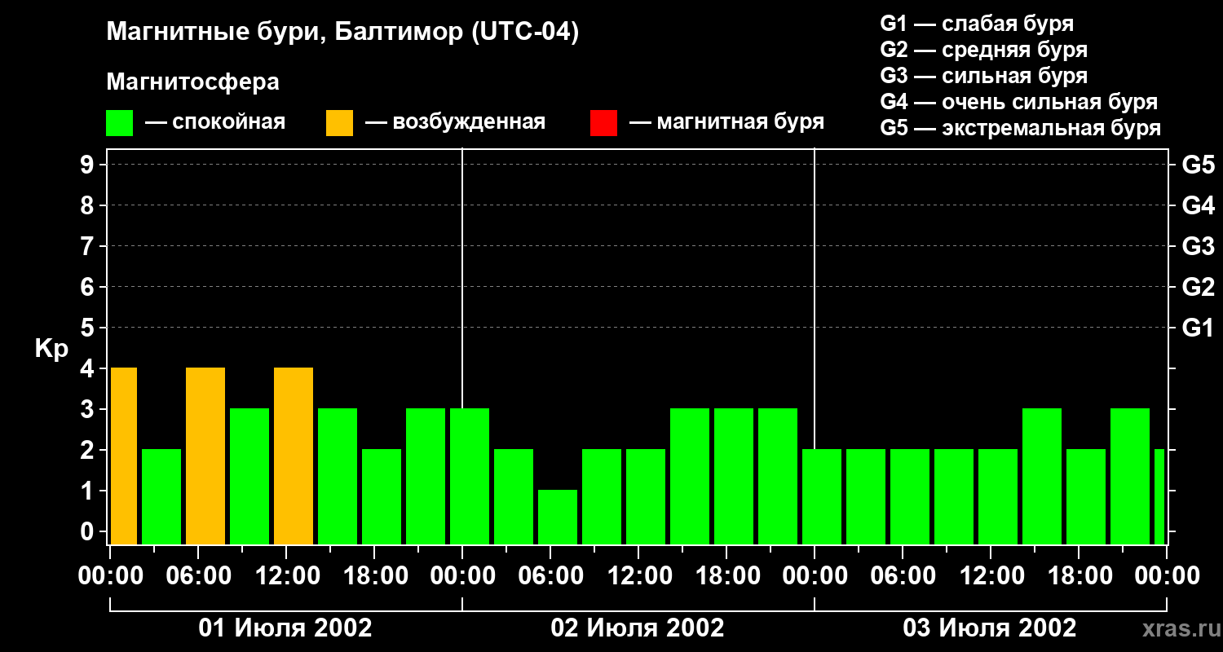
Task: Click the green Kp 3 bar at 15:00 on 01 Июля
Action: (338, 476)
